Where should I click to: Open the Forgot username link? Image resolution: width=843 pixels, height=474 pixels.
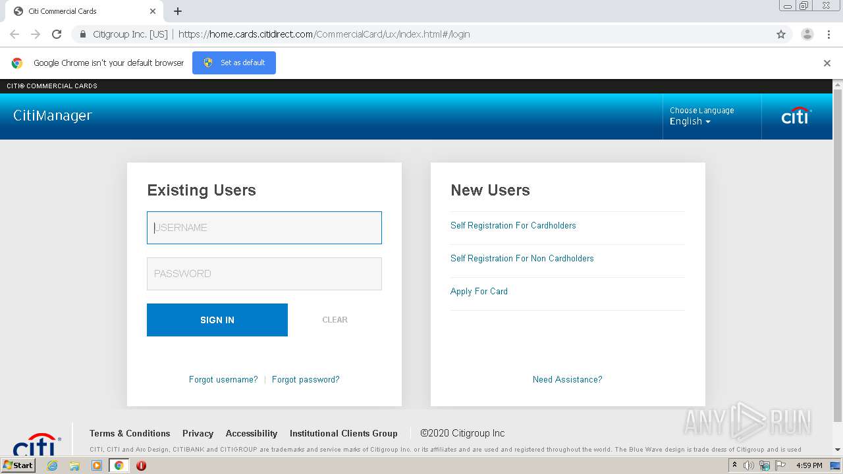click(x=223, y=380)
